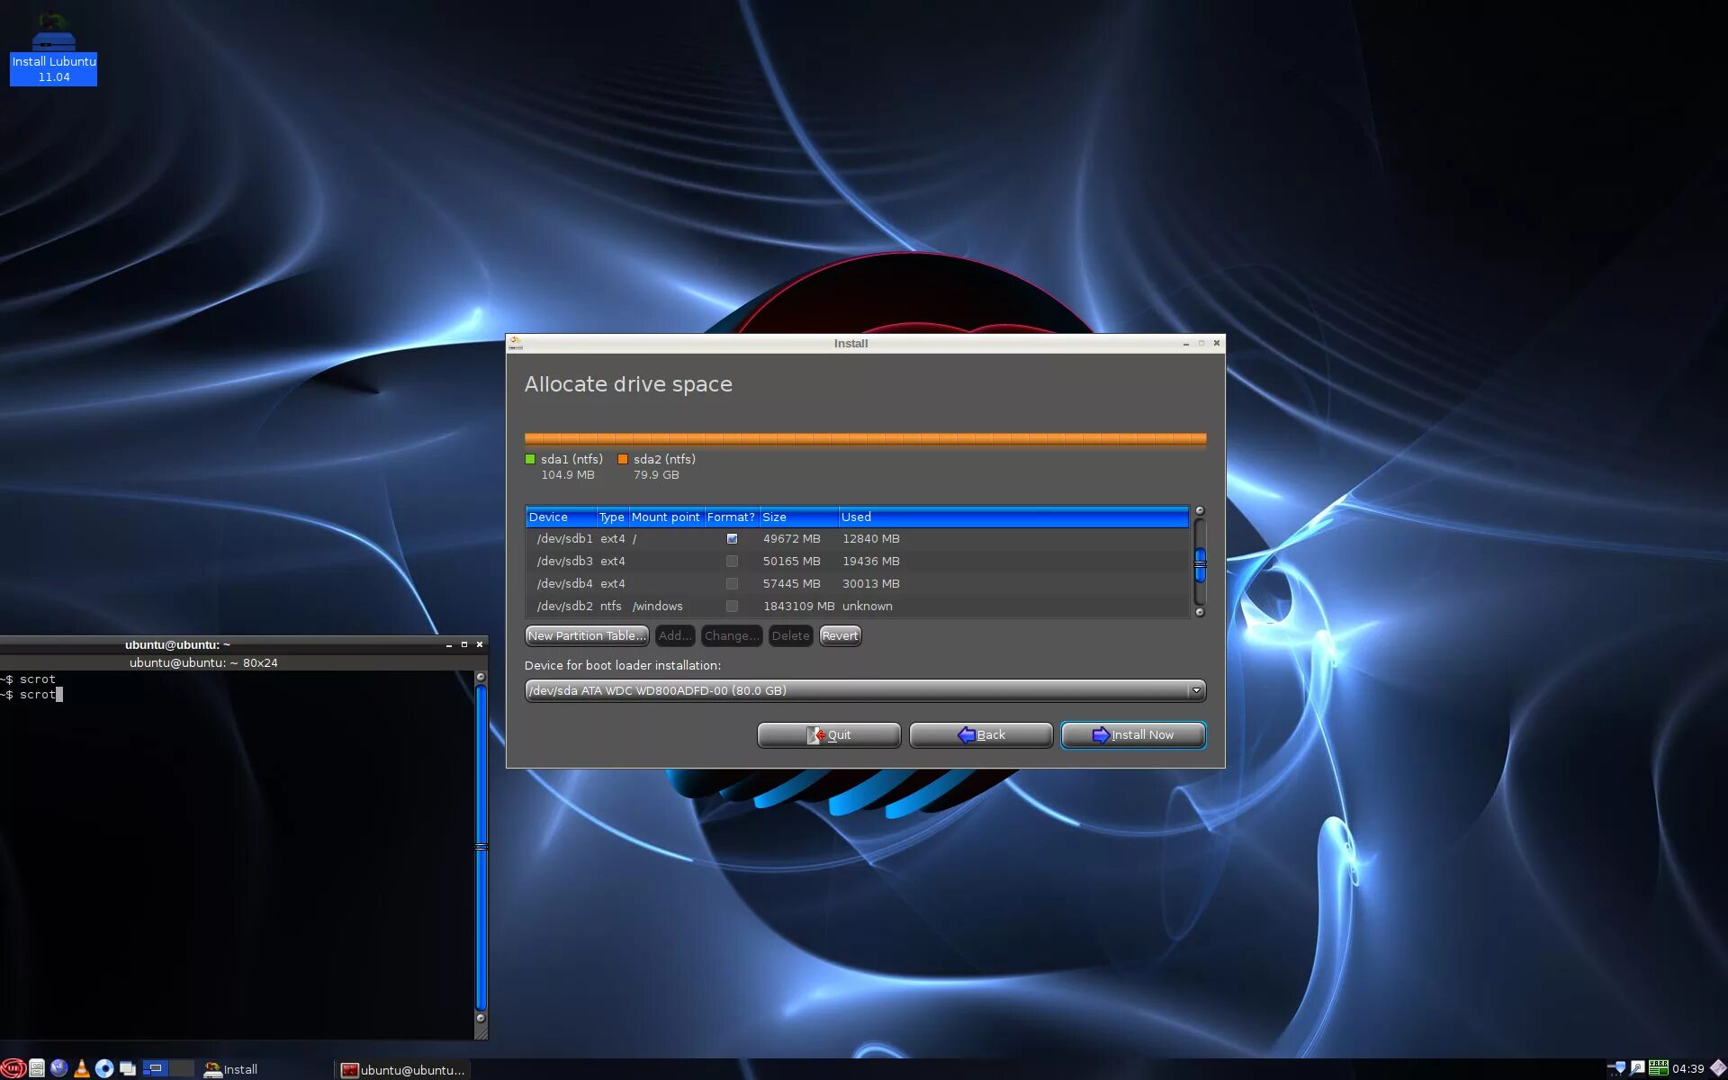
Task: Click the Lubuntu start menu logo
Action: pos(12,1068)
